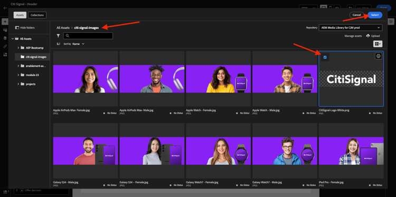396x197 pixels.
Task: Click the Cancel button
Action: (x=356, y=15)
